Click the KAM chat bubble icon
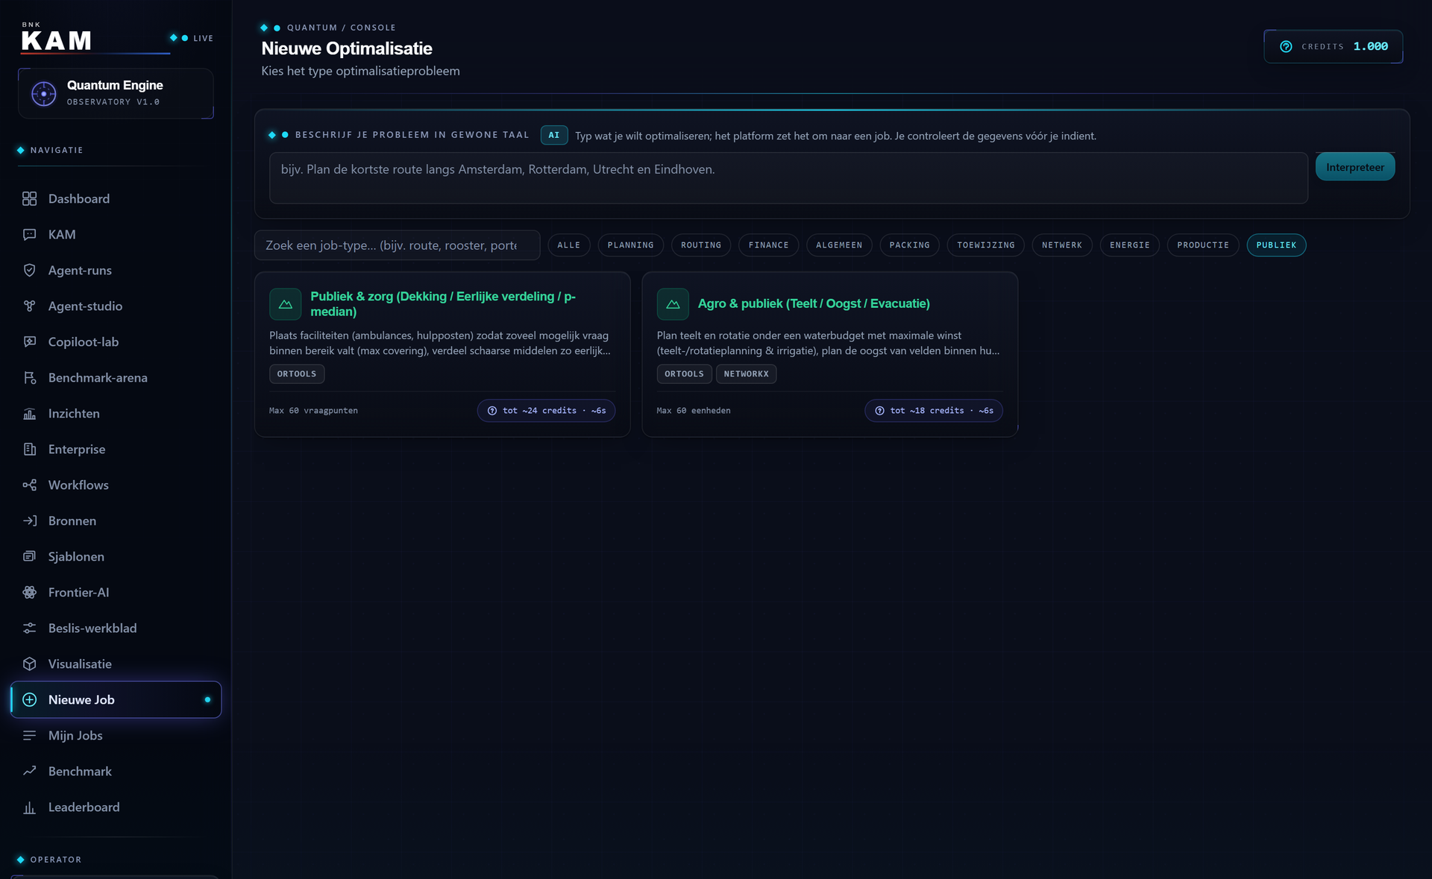Image resolution: width=1432 pixels, height=879 pixels. click(29, 234)
